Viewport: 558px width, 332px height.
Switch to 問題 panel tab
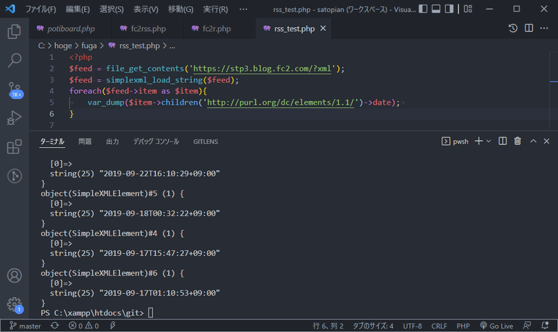(x=85, y=142)
